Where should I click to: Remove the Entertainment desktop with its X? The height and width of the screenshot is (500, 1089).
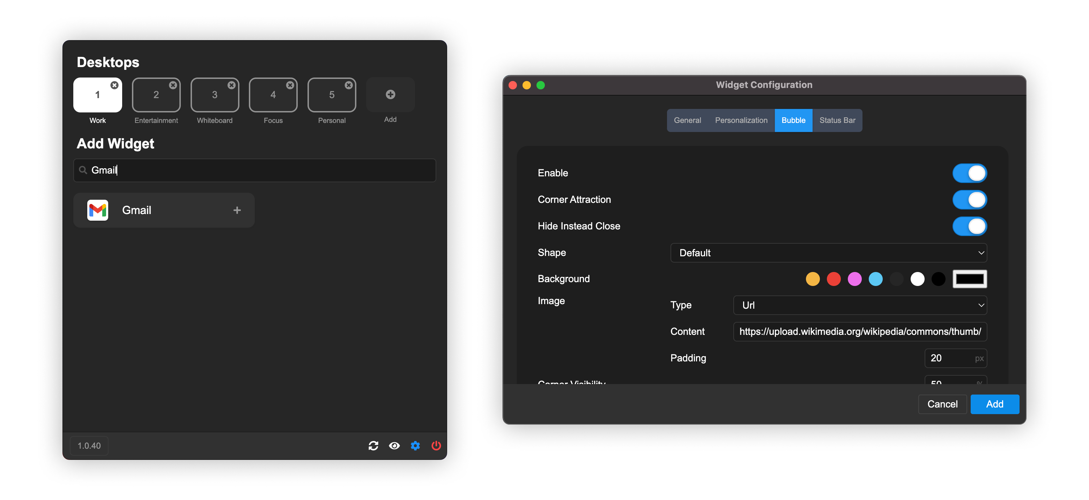tap(173, 85)
